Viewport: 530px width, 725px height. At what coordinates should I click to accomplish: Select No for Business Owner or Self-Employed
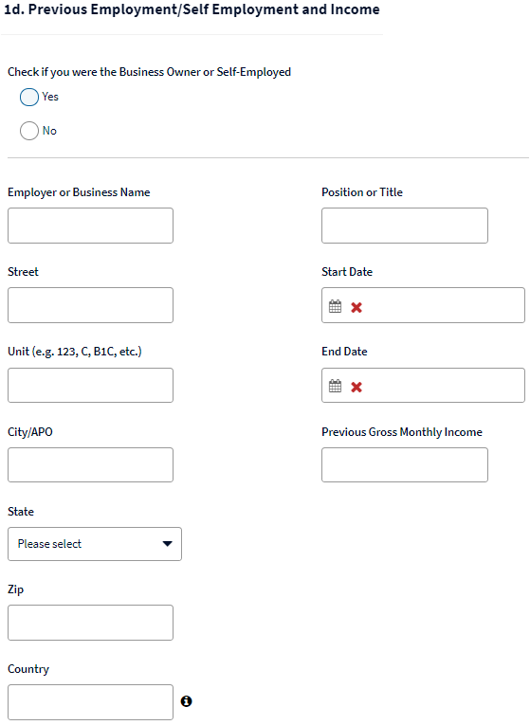29,131
